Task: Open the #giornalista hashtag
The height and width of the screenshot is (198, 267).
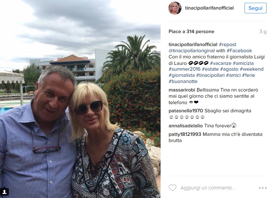Action: pos(181,75)
